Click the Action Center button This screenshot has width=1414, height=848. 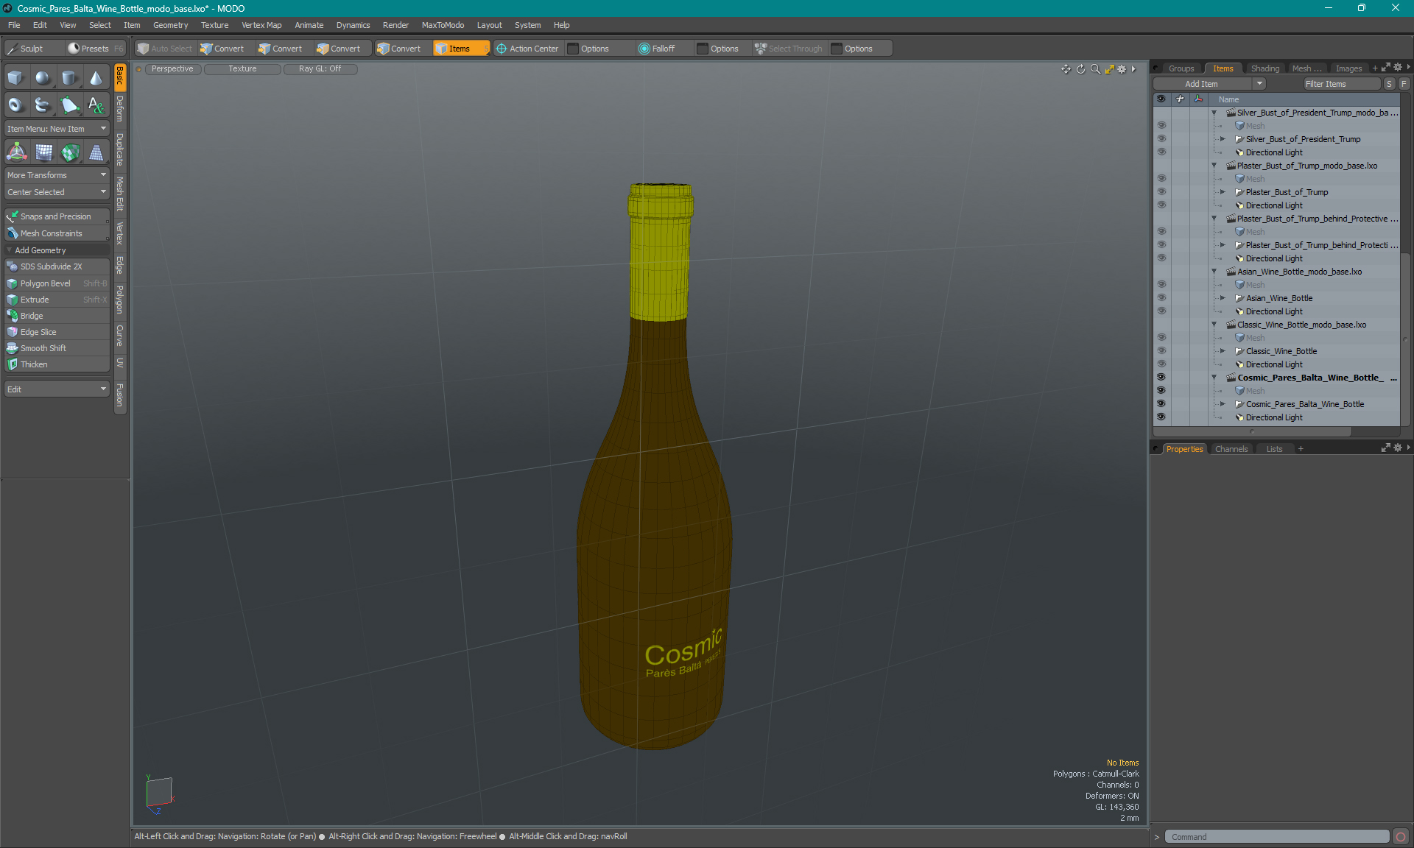[527, 49]
